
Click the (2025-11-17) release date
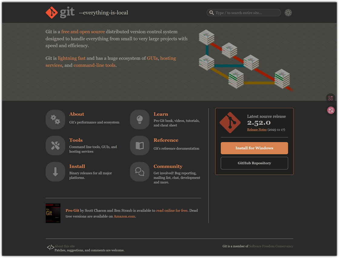pyautogui.click(x=276, y=130)
